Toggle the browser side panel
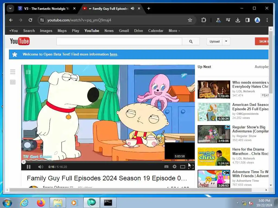This screenshot has width=278, height=208. tap(248, 20)
